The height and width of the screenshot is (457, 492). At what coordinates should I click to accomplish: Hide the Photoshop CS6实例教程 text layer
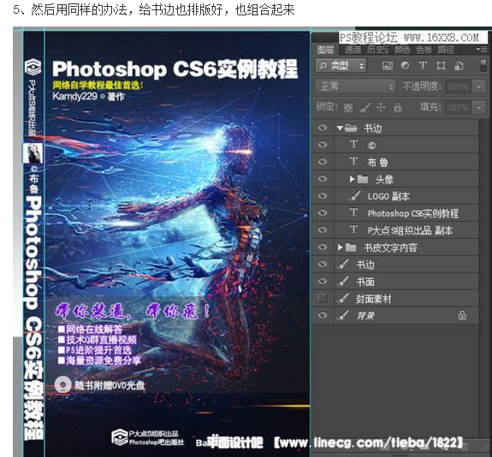coord(323,212)
